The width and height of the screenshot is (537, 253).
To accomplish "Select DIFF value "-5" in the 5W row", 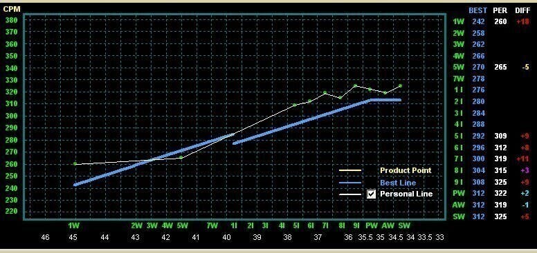I will tap(525, 67).
